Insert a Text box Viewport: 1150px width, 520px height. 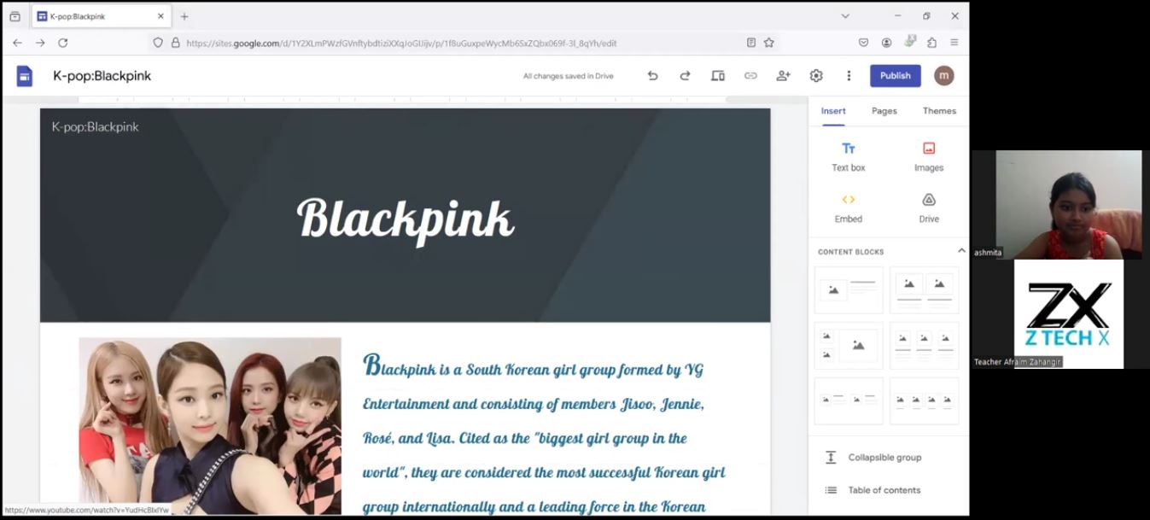pos(848,156)
